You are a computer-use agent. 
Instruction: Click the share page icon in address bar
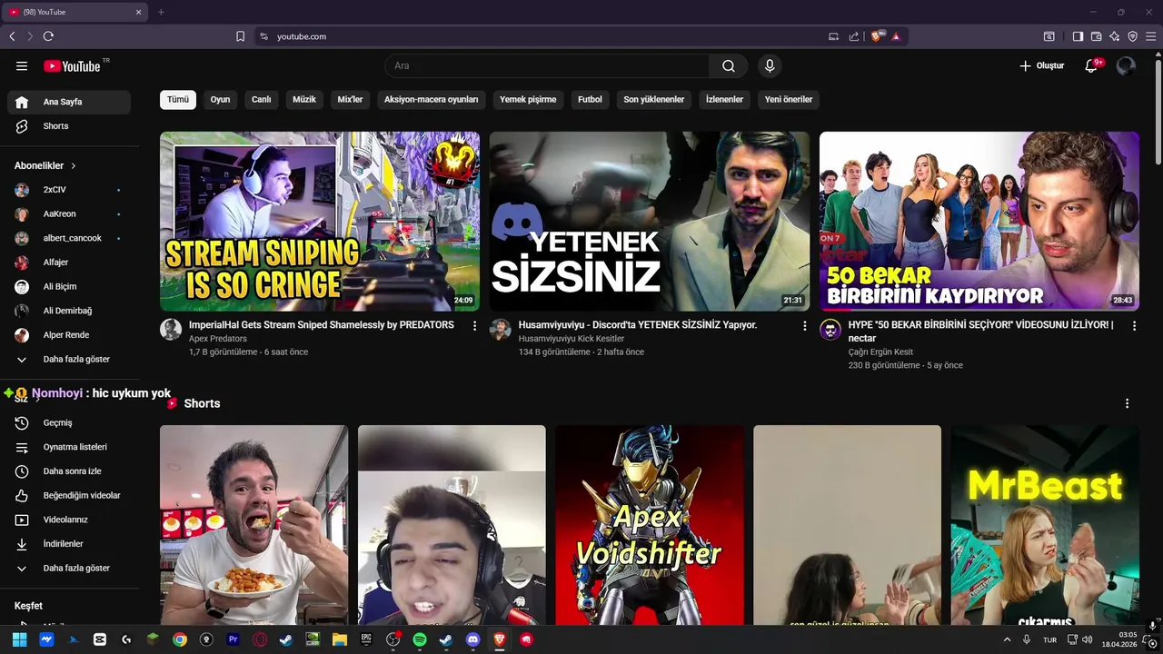pos(854,36)
